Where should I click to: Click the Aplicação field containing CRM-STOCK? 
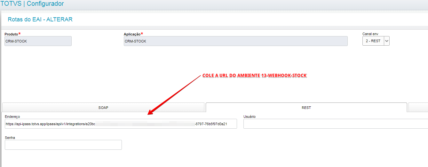coord(235,41)
